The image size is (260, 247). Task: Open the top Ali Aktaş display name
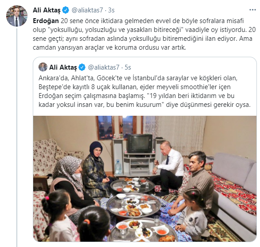pyautogui.click(x=47, y=10)
